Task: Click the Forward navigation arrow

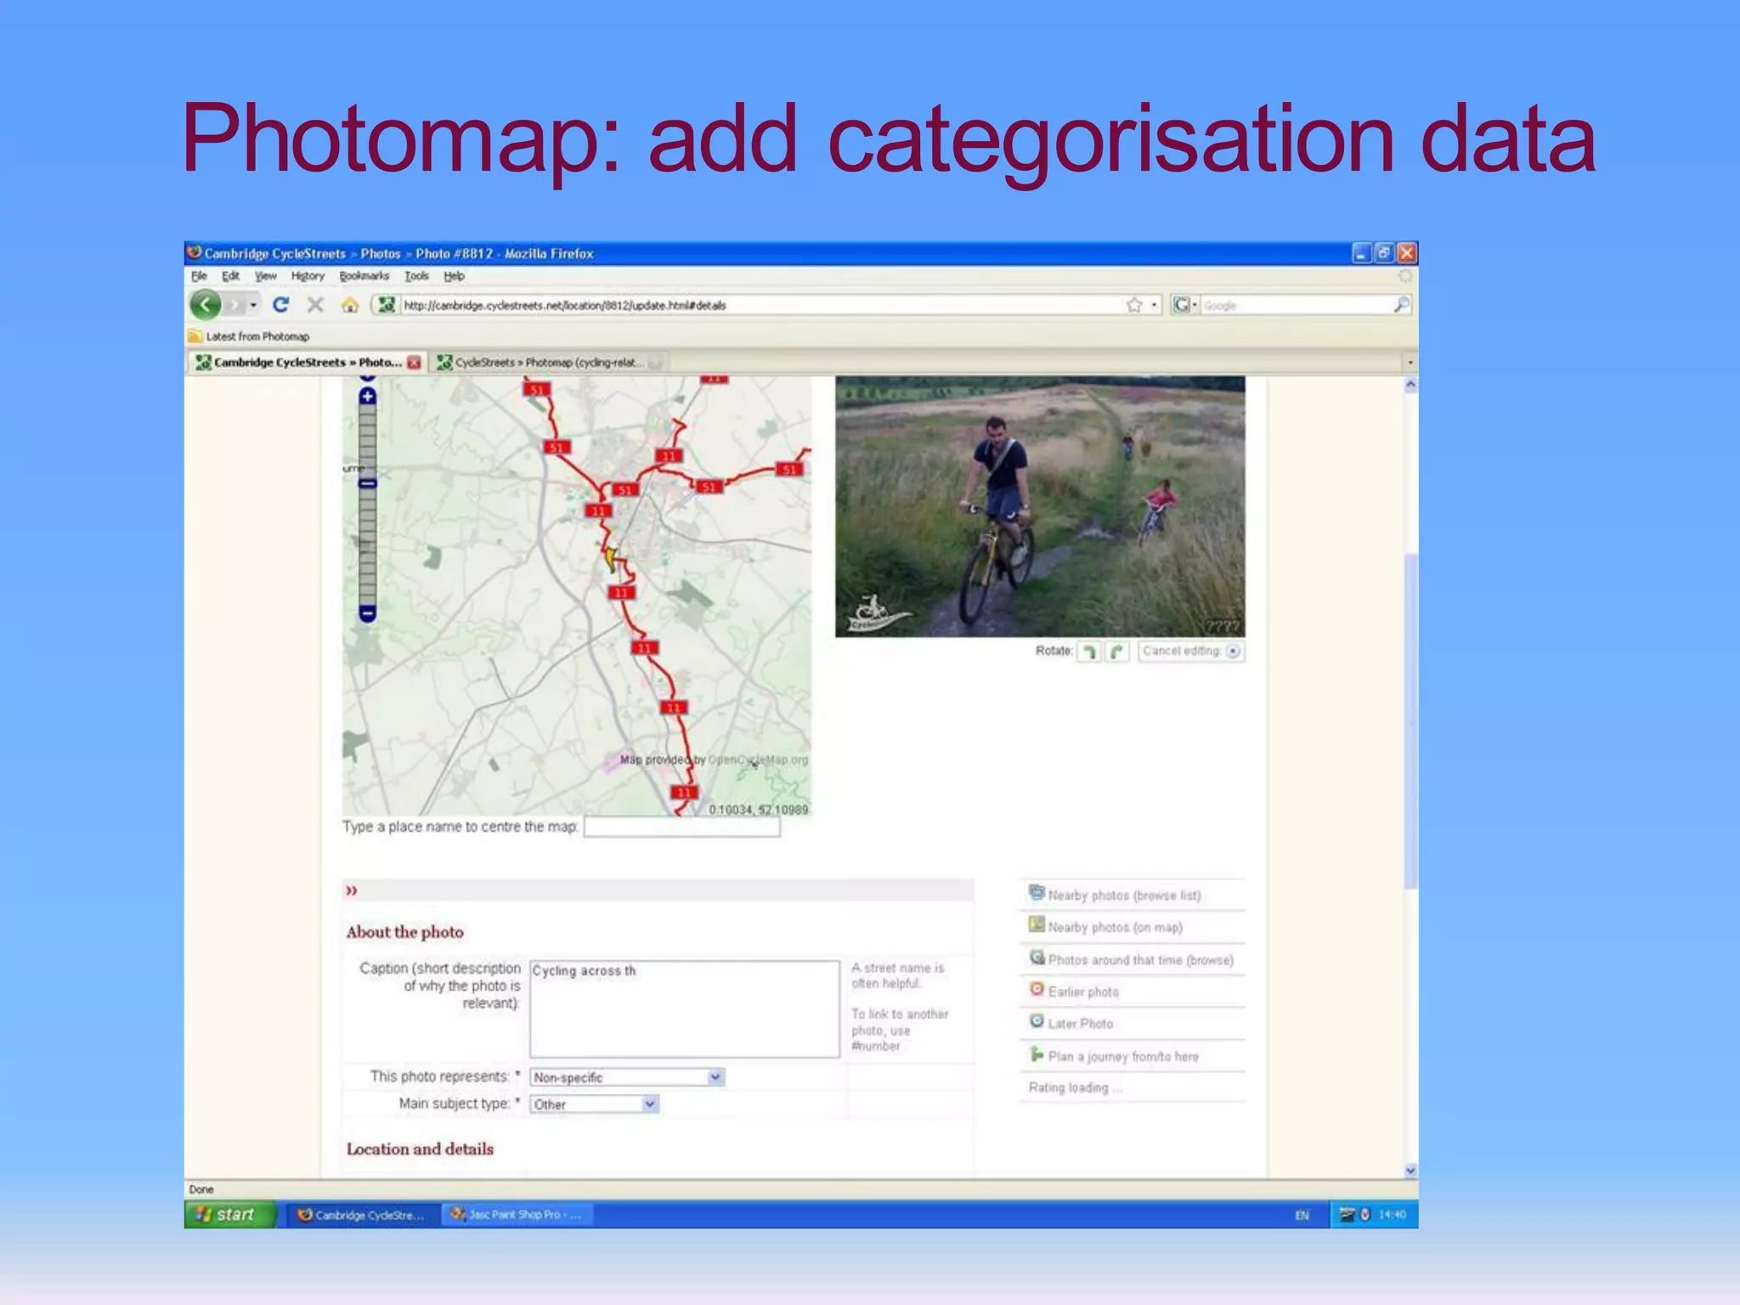Action: [x=236, y=304]
